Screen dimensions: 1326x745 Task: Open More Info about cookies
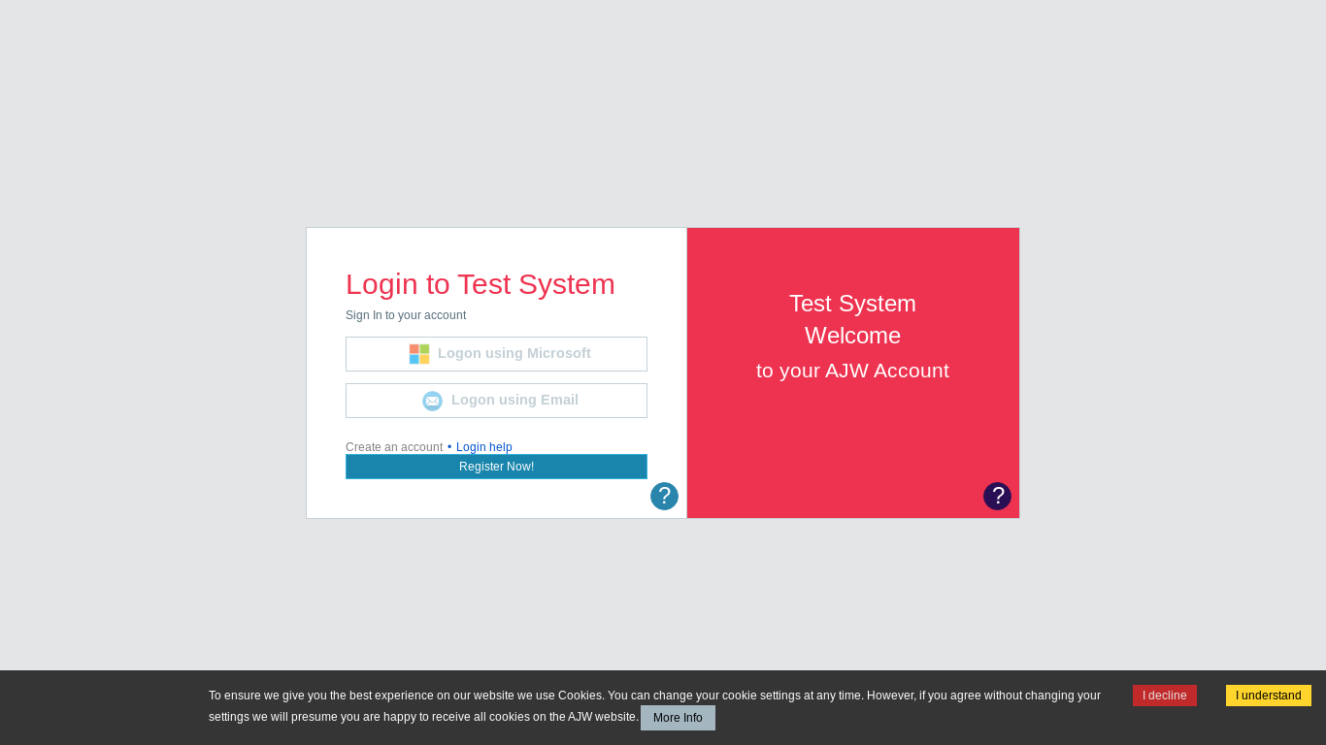click(678, 718)
